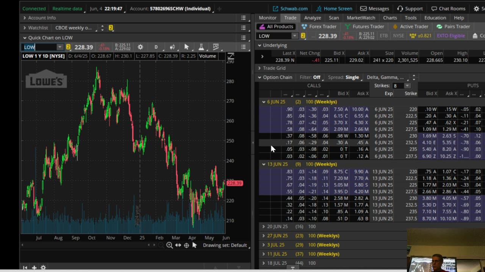Collapse the Quick Chart on LOW section
This screenshot has height=272, width=485.
point(25,38)
